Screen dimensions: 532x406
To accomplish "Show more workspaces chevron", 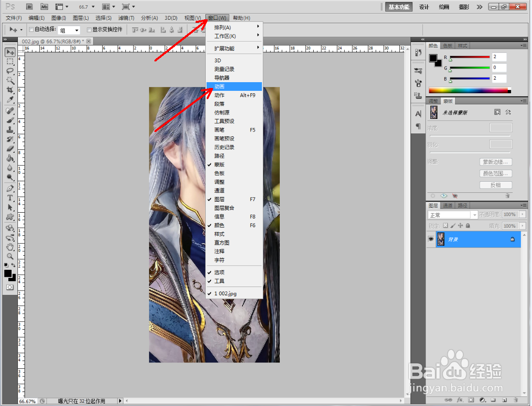I will point(479,7).
